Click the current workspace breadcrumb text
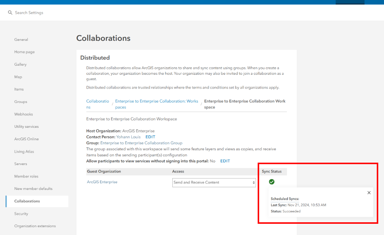384x235 pixels. 245,104
